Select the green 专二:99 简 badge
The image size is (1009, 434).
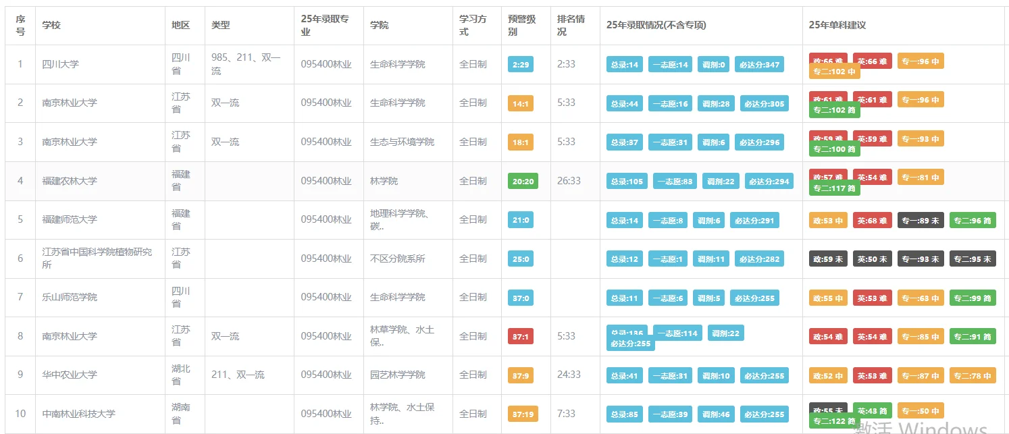[973, 298]
